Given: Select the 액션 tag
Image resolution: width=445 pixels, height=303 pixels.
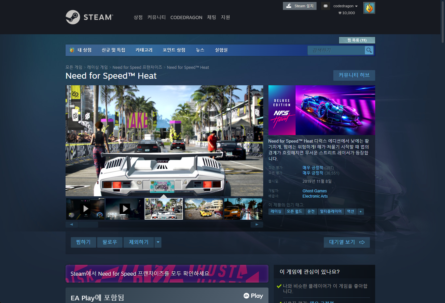Looking at the screenshot, I should [x=350, y=211].
